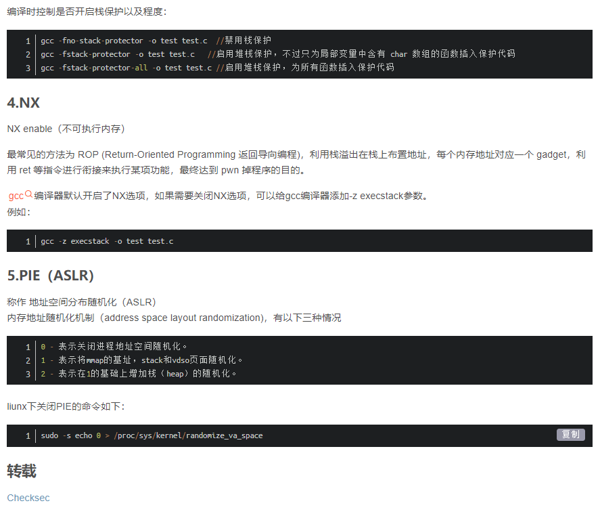Click line number 3 in the first code block

28,68
